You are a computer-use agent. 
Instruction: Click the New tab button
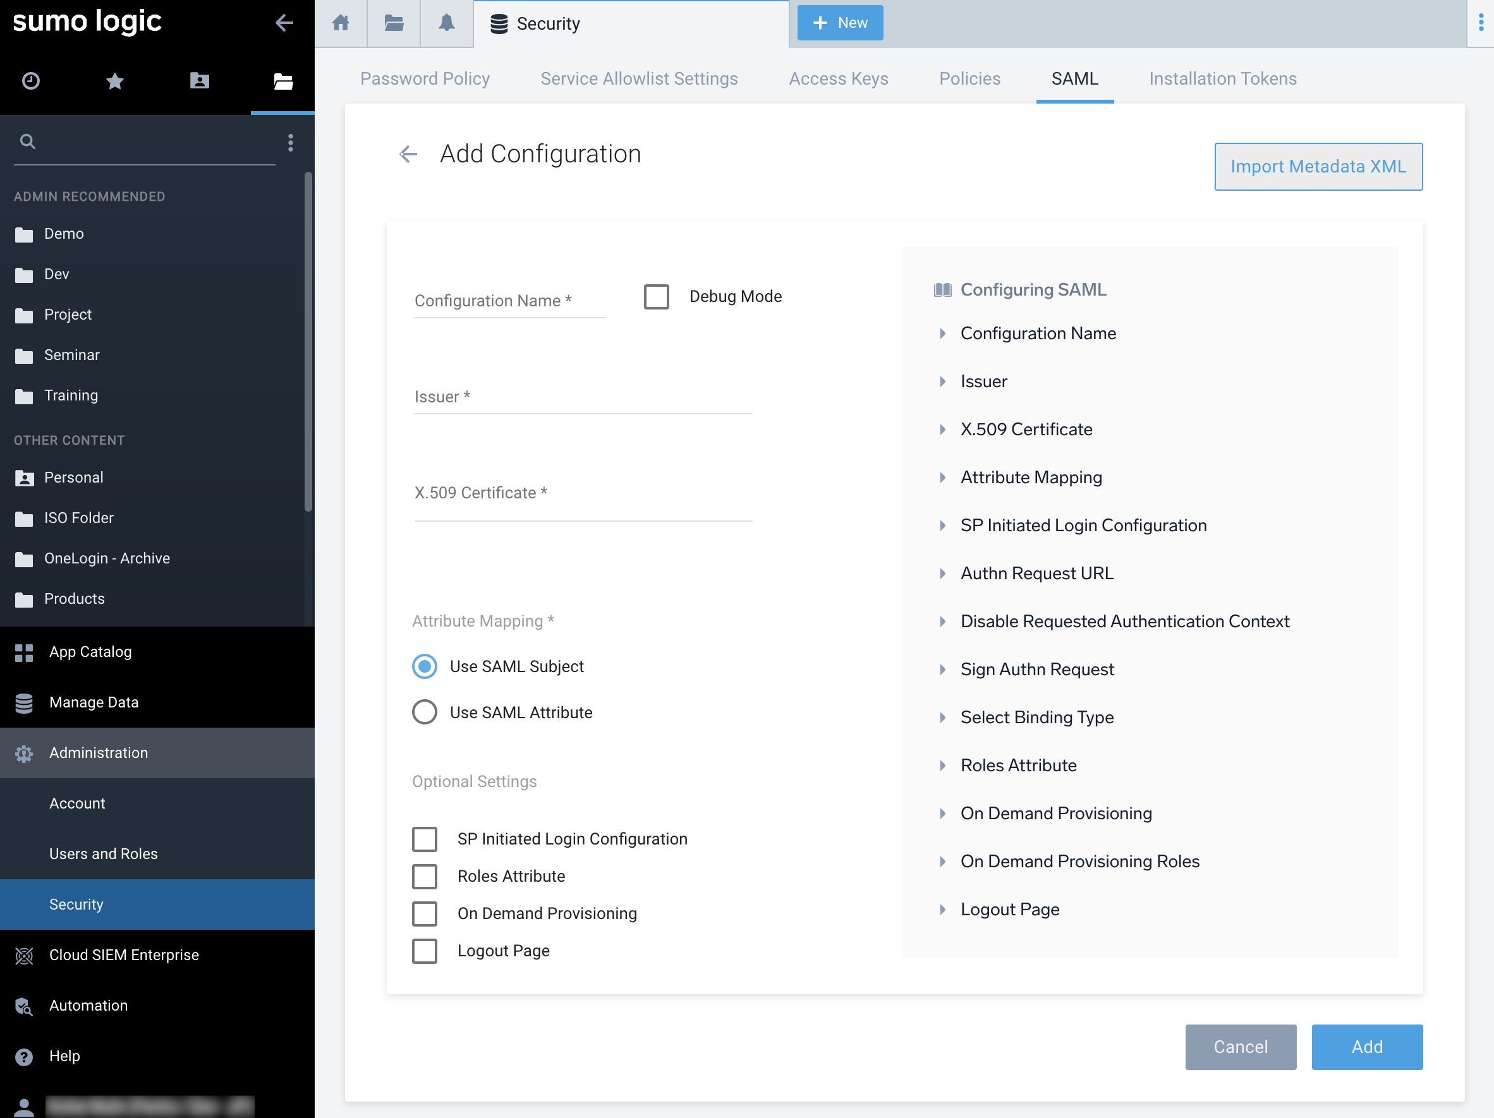click(x=839, y=23)
